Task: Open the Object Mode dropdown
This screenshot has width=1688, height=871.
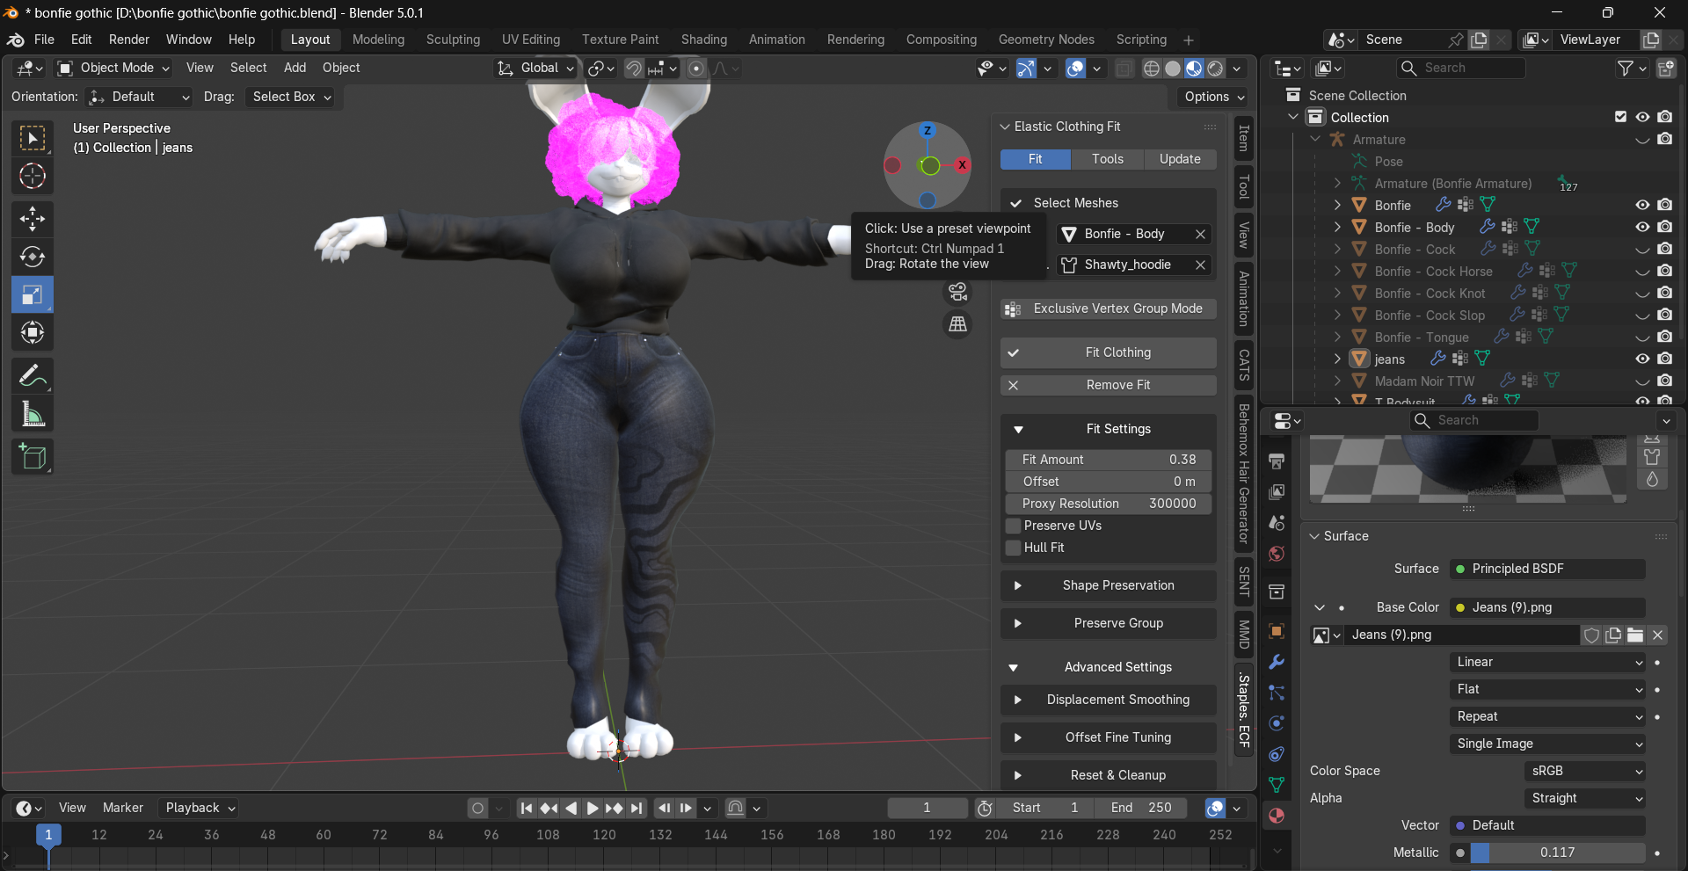Action: 114,68
